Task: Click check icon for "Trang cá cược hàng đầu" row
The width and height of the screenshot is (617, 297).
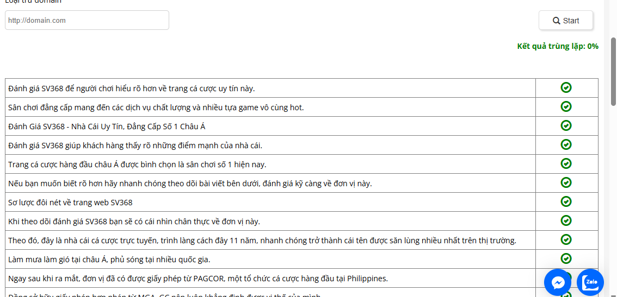Action: pyautogui.click(x=566, y=163)
